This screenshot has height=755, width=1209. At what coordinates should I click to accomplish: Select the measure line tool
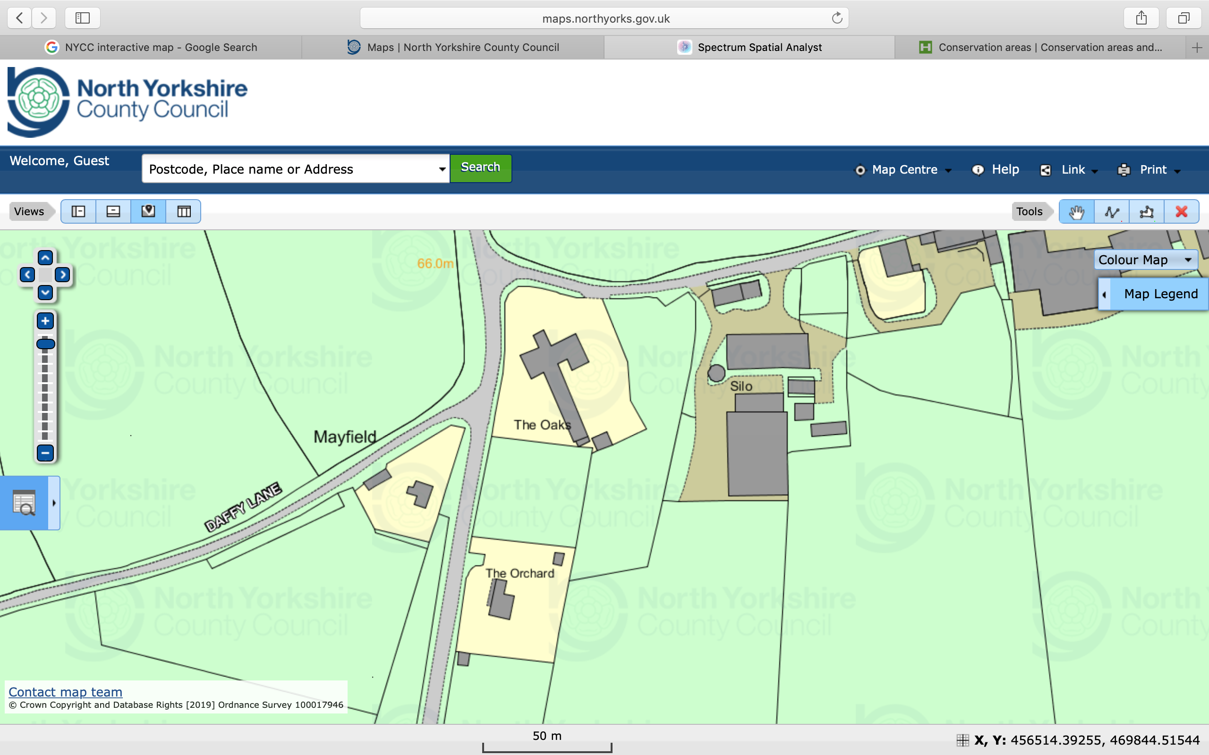[1112, 212]
